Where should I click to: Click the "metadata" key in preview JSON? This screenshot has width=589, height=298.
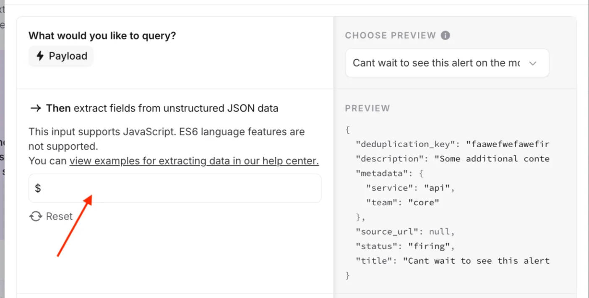(382, 173)
